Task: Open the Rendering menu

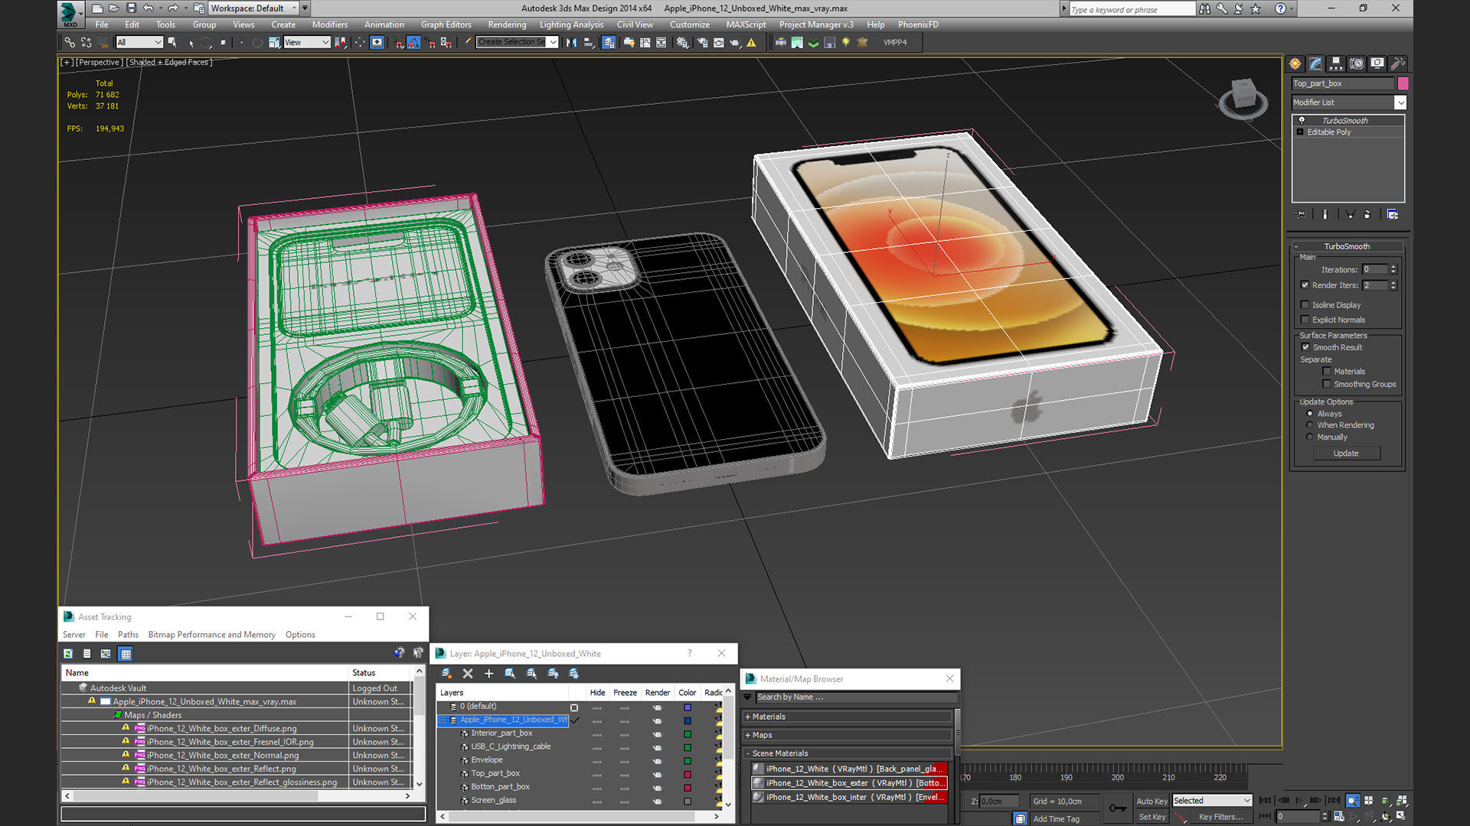Action: point(507,24)
